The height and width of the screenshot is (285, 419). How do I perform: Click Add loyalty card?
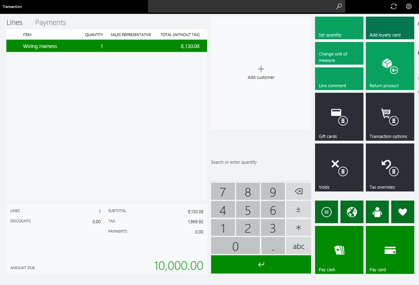[390, 28]
